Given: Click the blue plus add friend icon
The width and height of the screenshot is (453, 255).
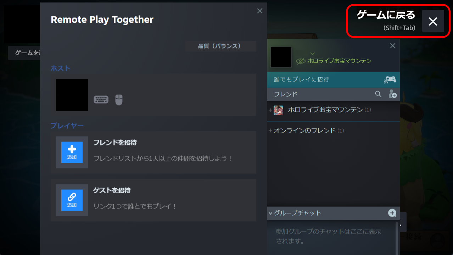Looking at the screenshot, I should 72,152.
